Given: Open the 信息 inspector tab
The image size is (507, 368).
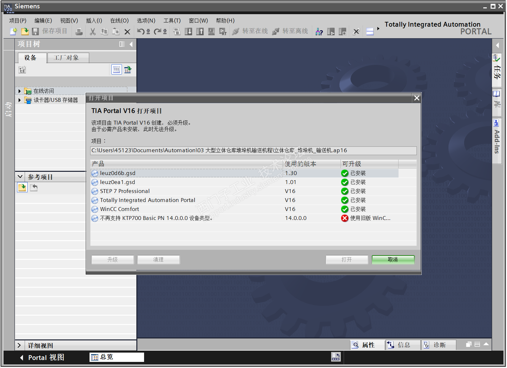Looking at the screenshot, I should tap(403, 345).
